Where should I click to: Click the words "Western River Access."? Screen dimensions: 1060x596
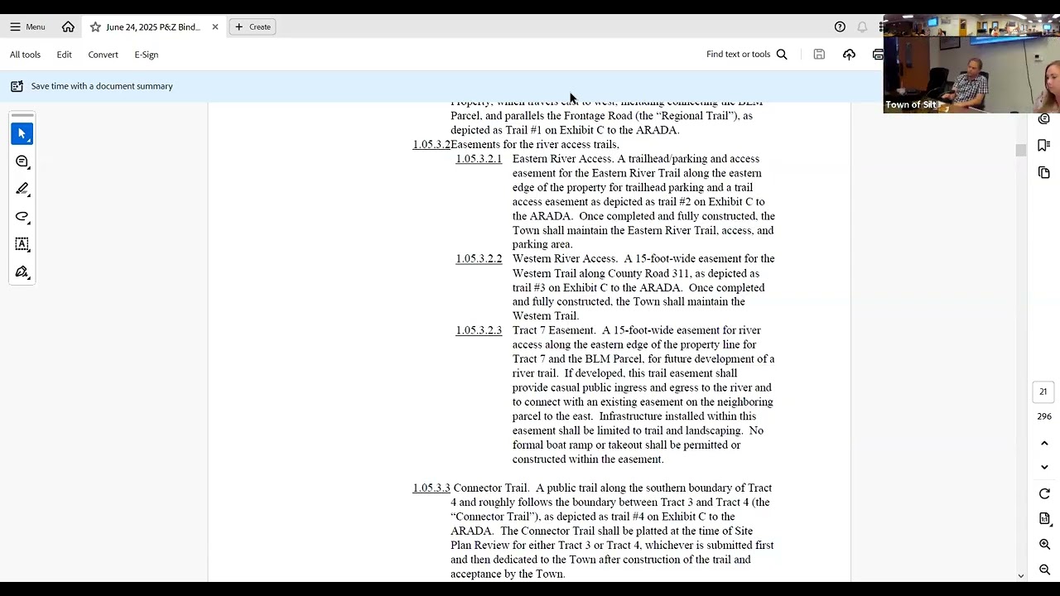[x=565, y=259]
